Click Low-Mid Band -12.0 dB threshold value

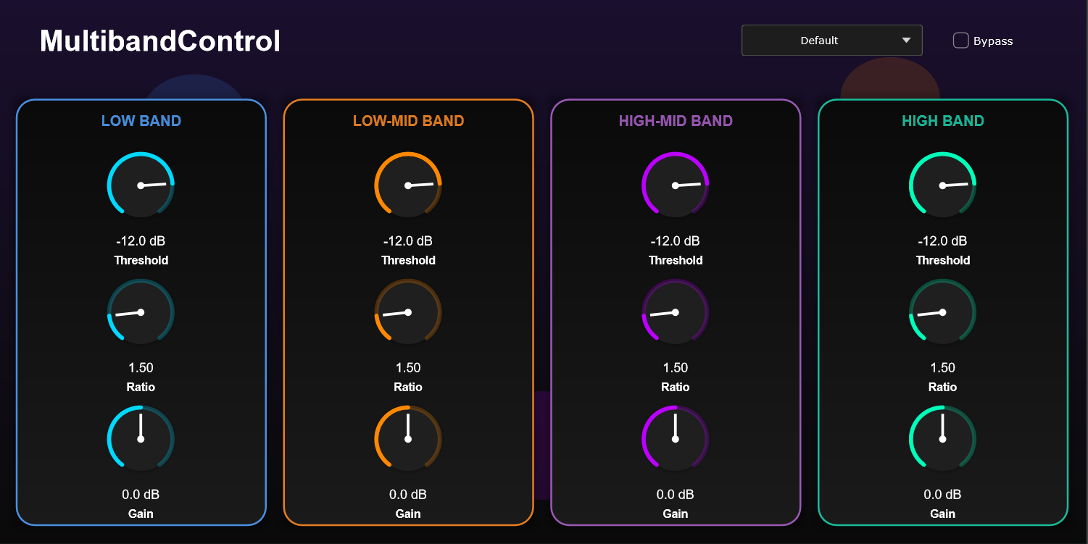tap(408, 240)
